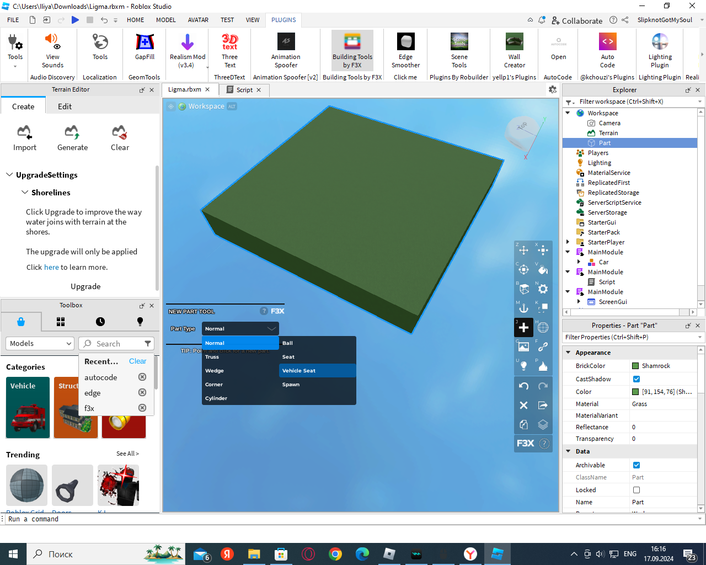Click the F3X export selection icon
The height and width of the screenshot is (565, 706).
click(x=543, y=405)
